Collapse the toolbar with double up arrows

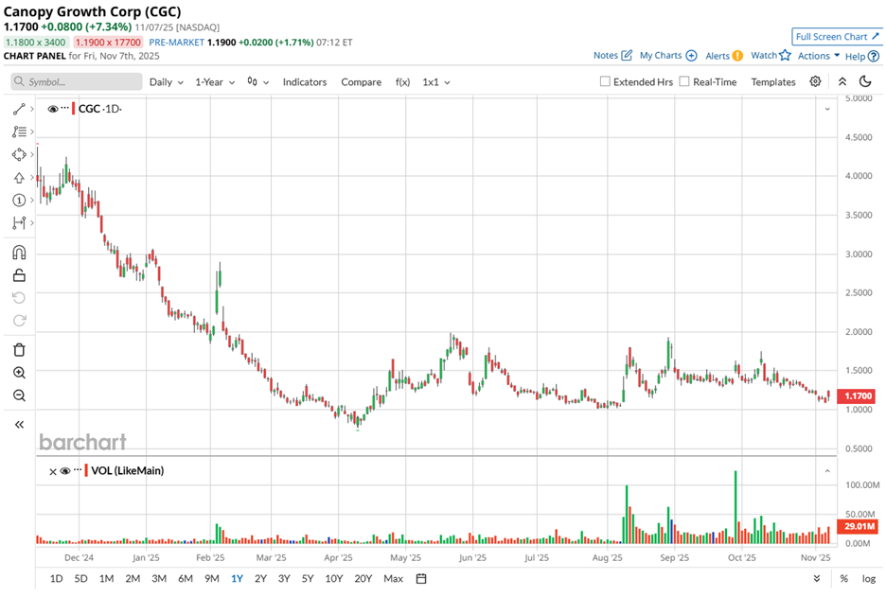pos(842,81)
